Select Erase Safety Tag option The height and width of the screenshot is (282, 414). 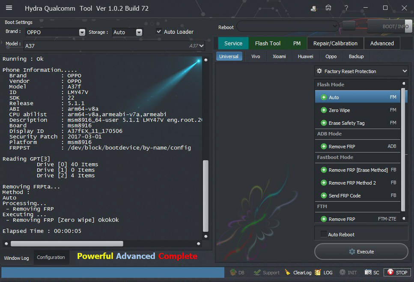tap(358, 123)
